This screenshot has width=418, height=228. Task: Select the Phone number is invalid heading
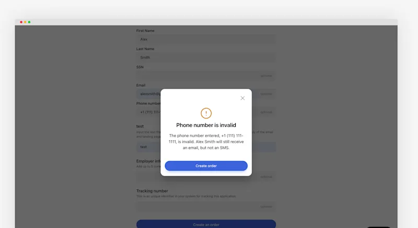coord(206,125)
